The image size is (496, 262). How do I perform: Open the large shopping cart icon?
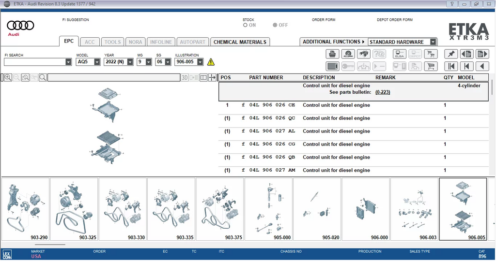coord(431,66)
